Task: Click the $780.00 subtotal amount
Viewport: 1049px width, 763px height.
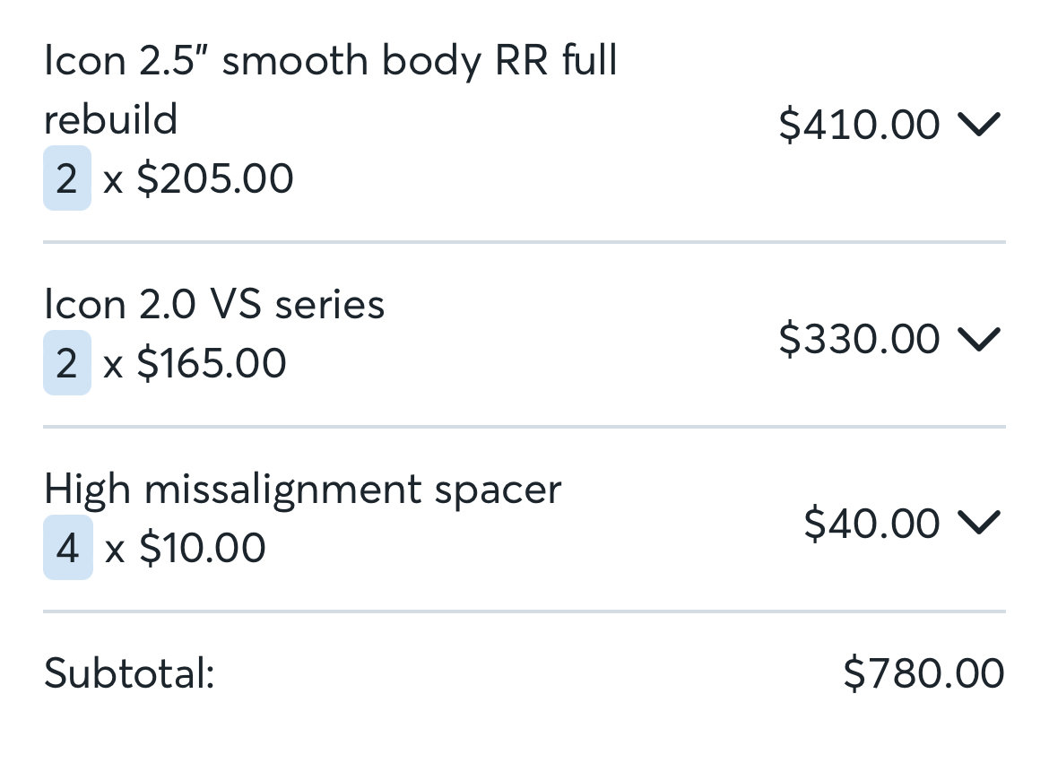Action: point(923,673)
